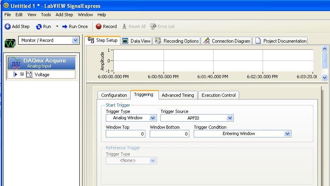Select the DAQmx Acquire step
This screenshot has width=330, height=186.
42,63
